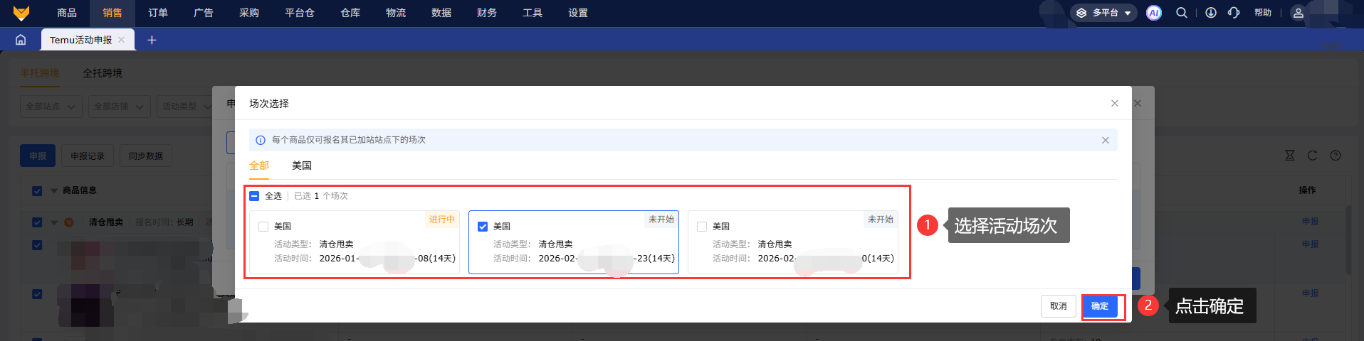Click the hourglass task icon

[x=1290, y=155]
